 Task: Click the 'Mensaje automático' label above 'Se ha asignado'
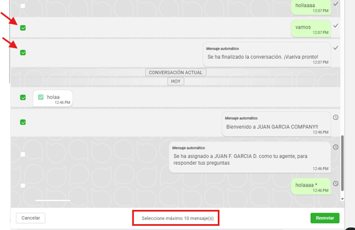click(x=189, y=148)
